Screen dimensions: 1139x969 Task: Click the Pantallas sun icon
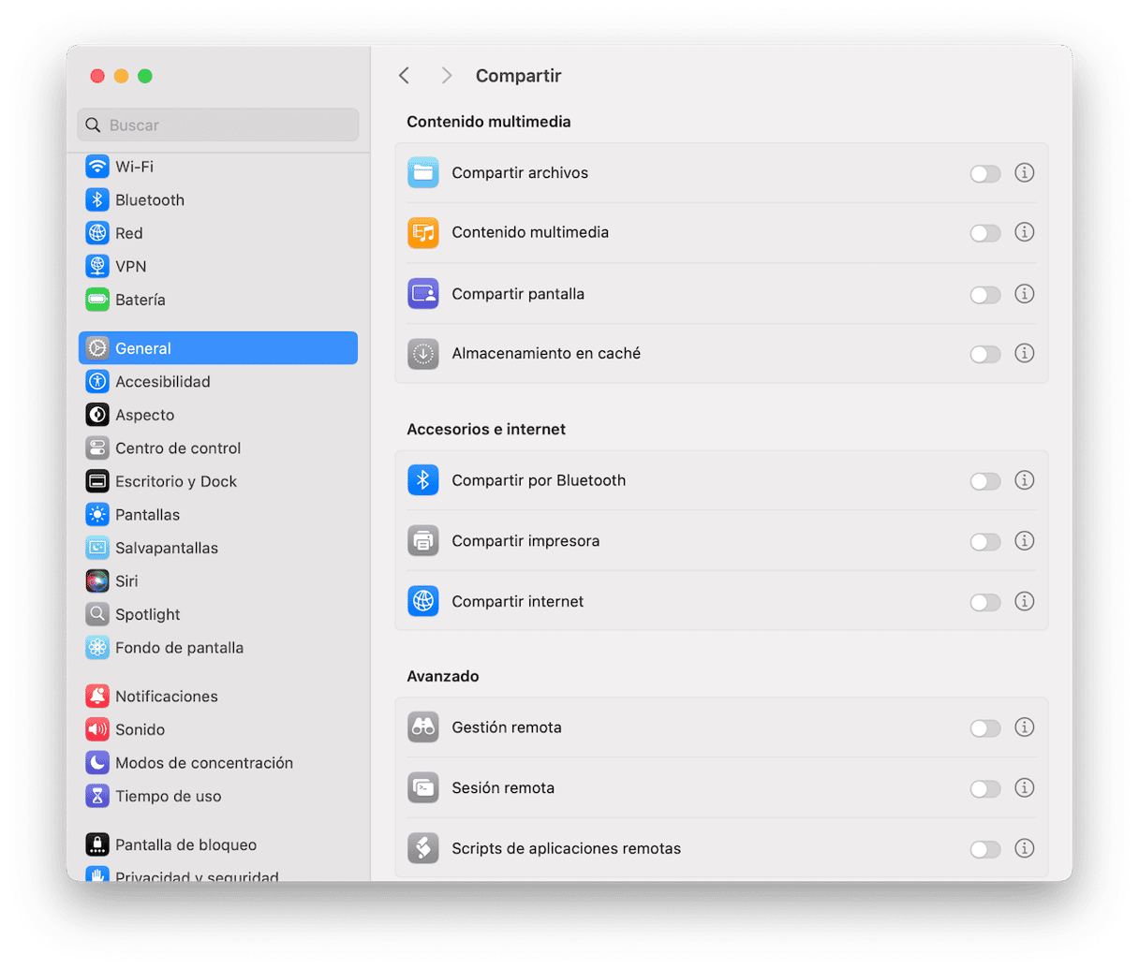pos(97,515)
